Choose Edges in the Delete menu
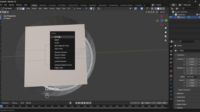200x112 pixels. (62, 40)
